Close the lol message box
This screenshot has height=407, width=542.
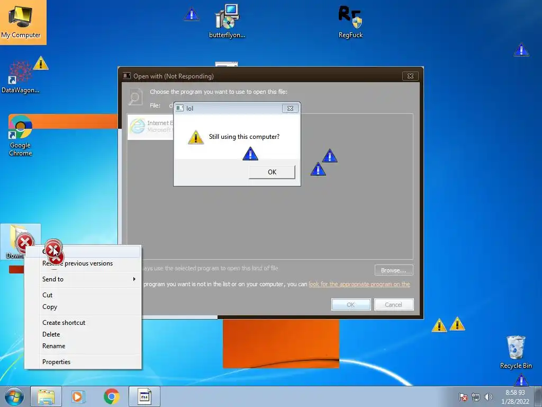pyautogui.click(x=290, y=108)
